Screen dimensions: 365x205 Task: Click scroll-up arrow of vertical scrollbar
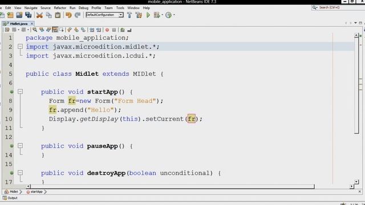356,35
